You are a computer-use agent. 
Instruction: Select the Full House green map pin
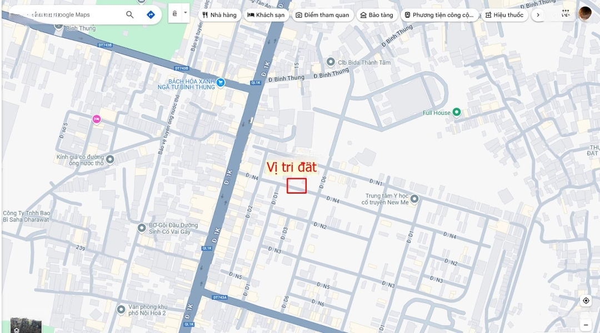click(457, 112)
